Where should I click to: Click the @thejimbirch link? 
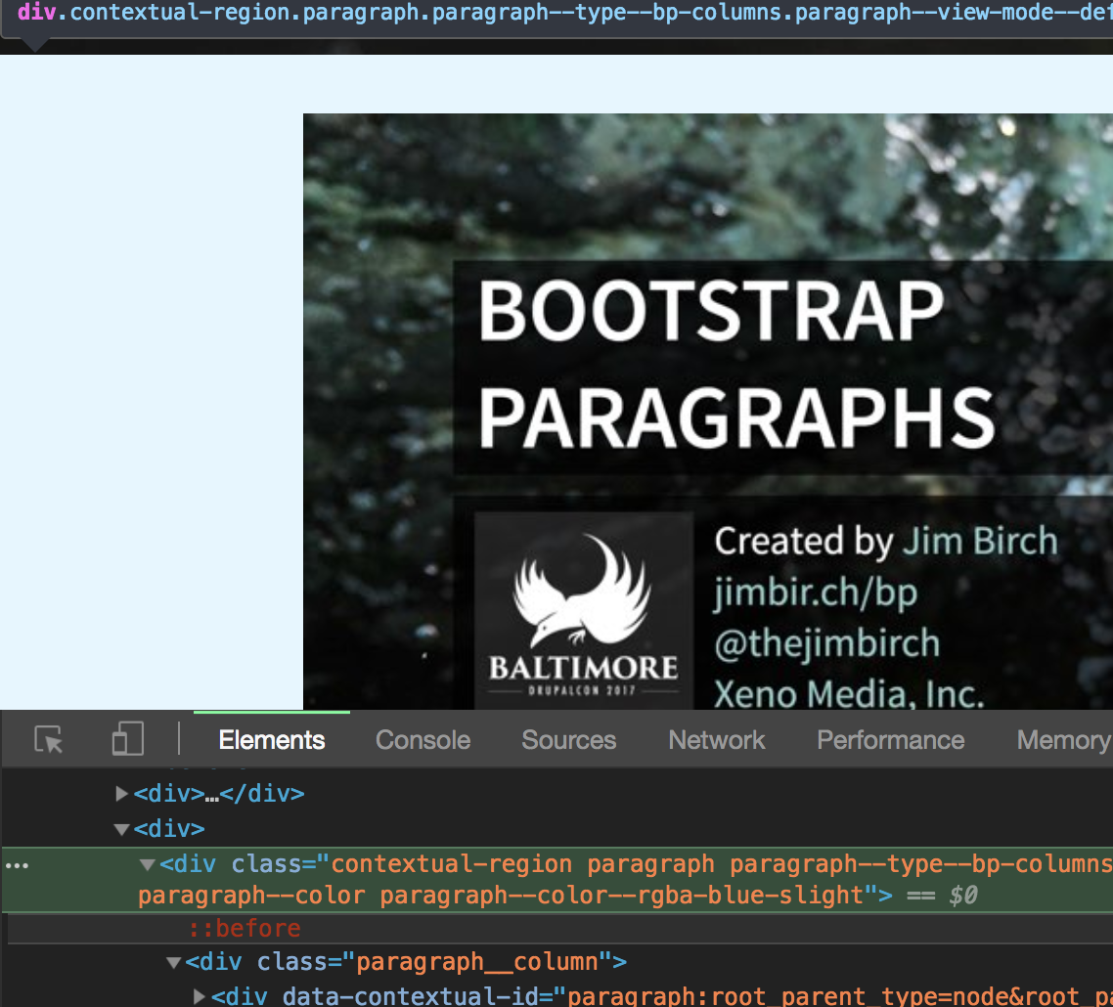click(x=827, y=643)
